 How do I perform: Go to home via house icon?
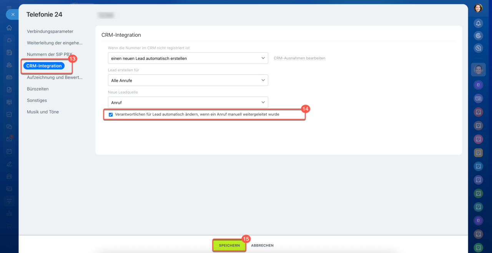click(9, 28)
